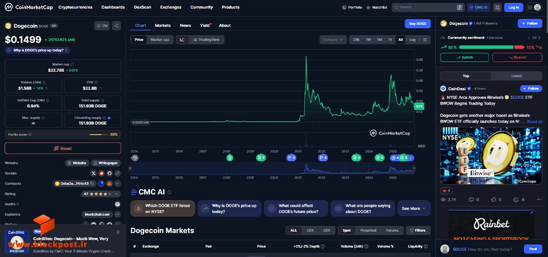
Task: Select Price chart toggle
Action: tap(139, 40)
